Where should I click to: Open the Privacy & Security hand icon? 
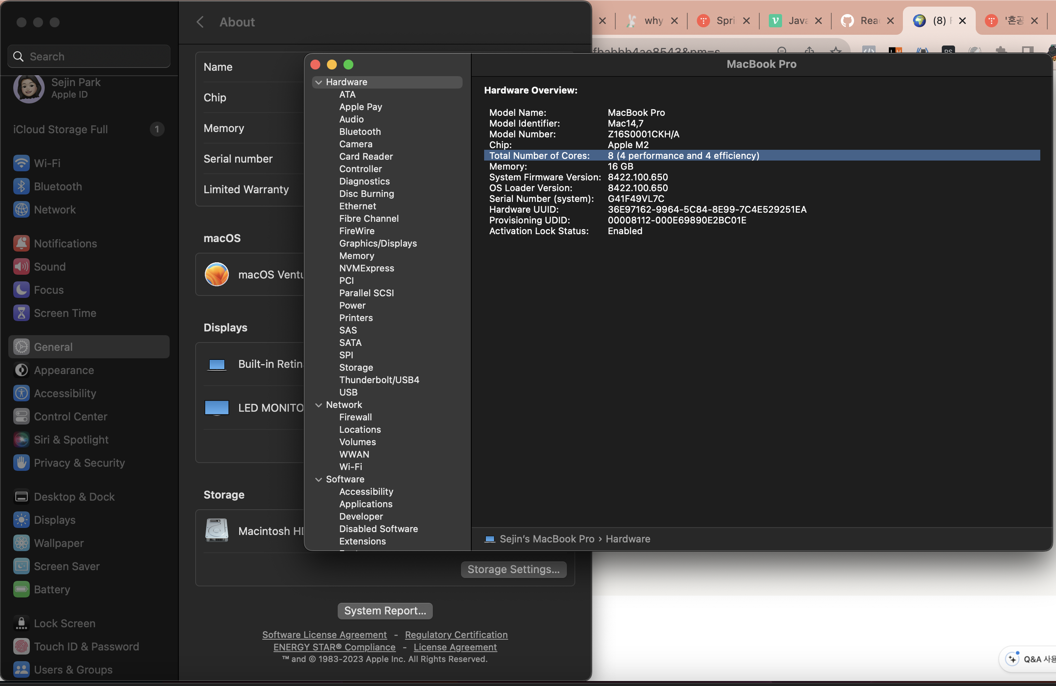pos(21,462)
